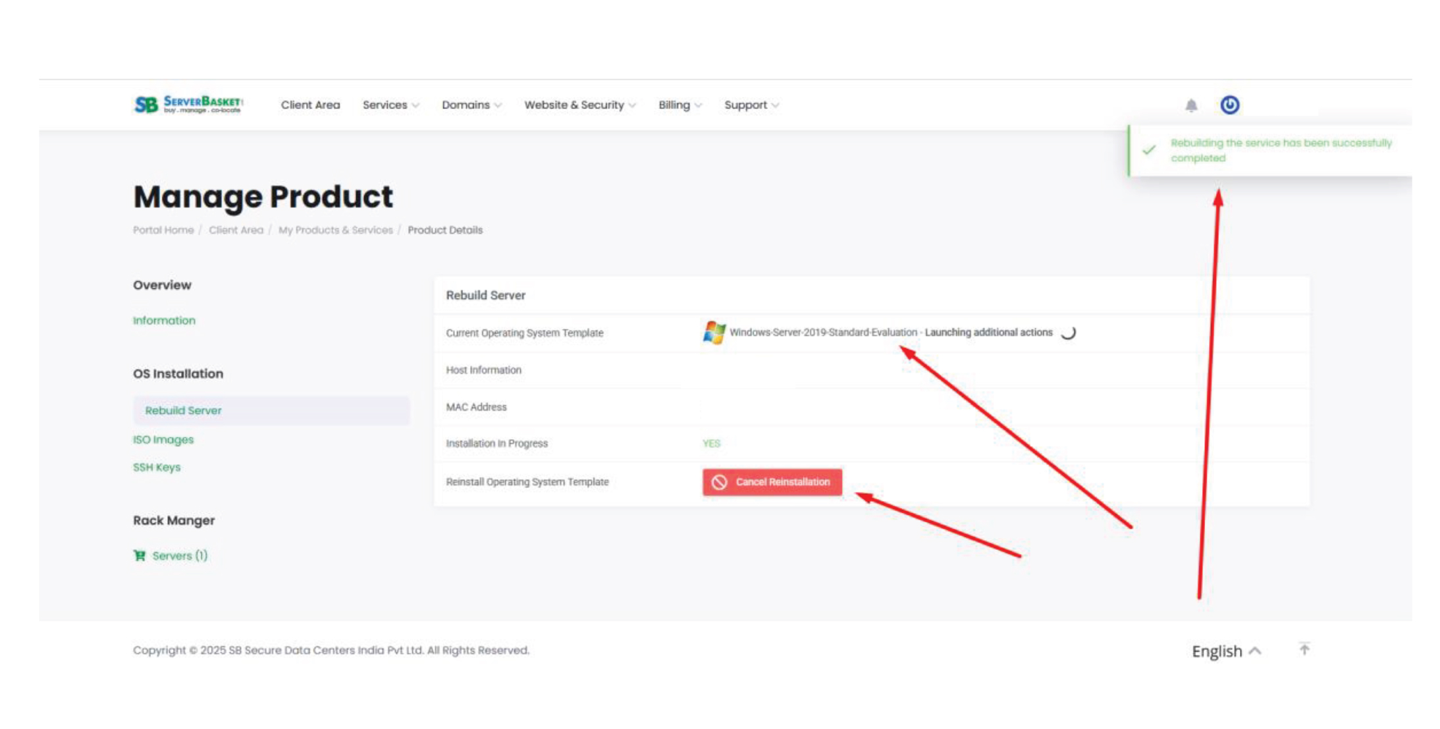The width and height of the screenshot is (1440, 729).
Task: Click the Cancel Reinstallation button
Action: tap(772, 481)
